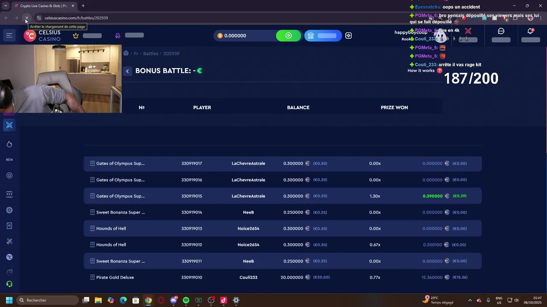This screenshot has height=307, width=547.
Task: Click player Noice2654 in row 330919012
Action: (248, 245)
